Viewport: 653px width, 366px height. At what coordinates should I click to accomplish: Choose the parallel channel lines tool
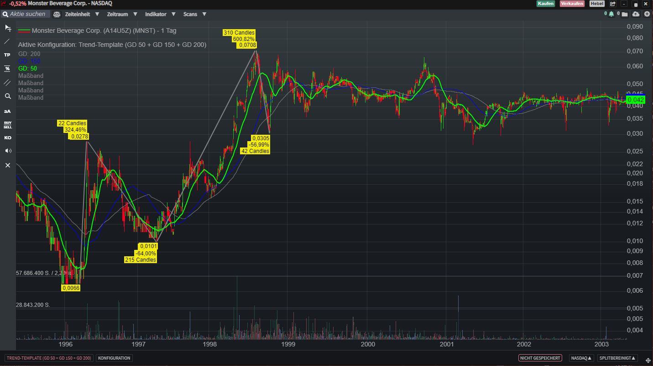[7, 82]
